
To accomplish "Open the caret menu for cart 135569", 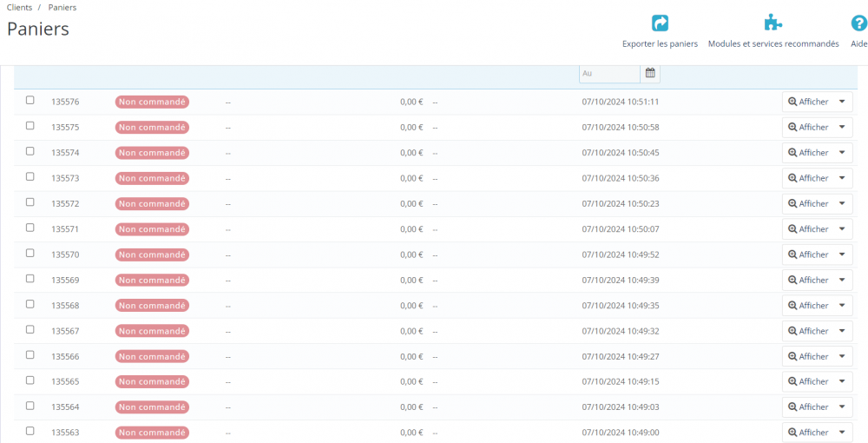I will tap(842, 281).
